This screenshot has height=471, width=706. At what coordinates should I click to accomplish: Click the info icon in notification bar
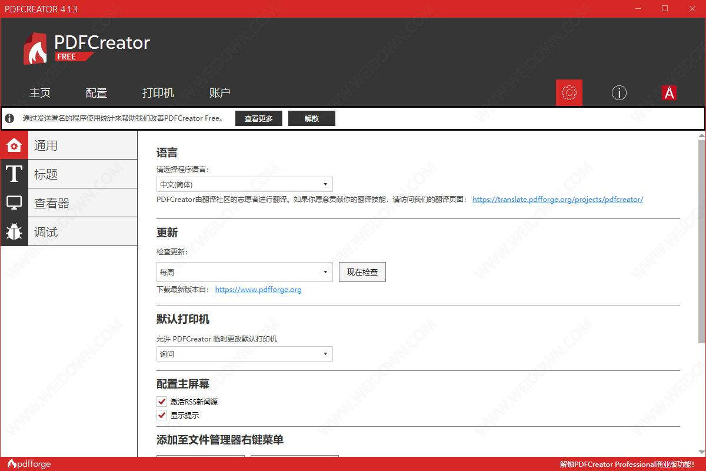point(9,118)
